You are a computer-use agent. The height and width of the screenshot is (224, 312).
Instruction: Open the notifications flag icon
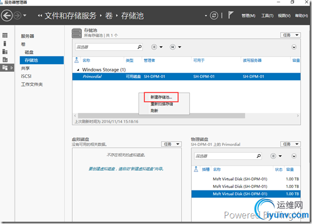(x=230, y=15)
